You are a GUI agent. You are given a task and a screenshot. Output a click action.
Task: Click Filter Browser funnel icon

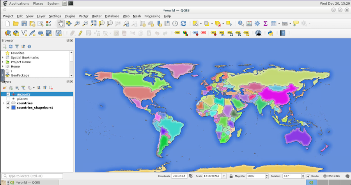(17, 46)
